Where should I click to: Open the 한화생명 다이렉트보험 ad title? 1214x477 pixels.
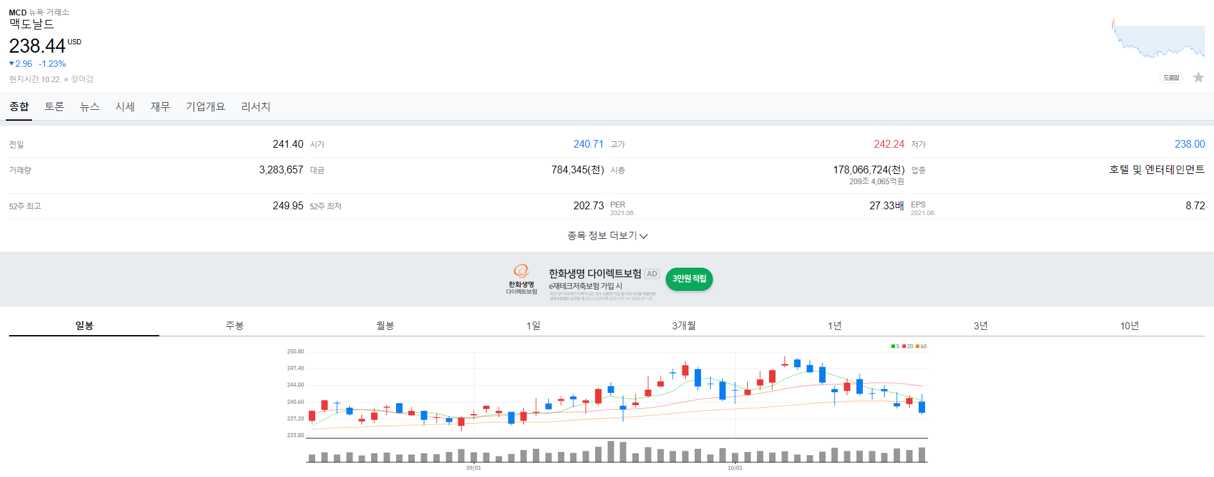594,273
